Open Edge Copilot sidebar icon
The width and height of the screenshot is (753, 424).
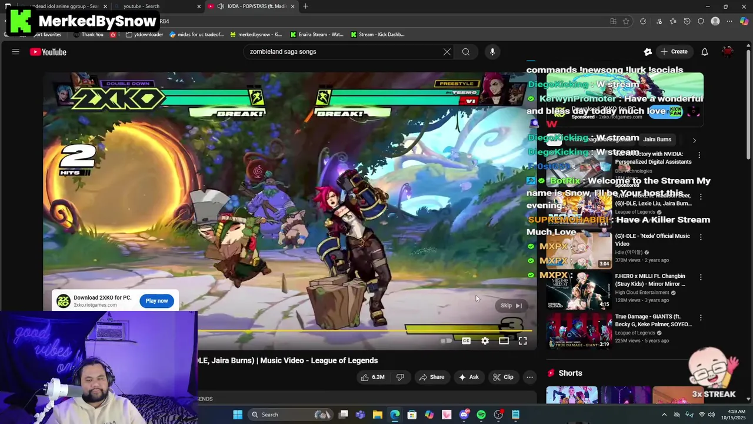point(744,21)
